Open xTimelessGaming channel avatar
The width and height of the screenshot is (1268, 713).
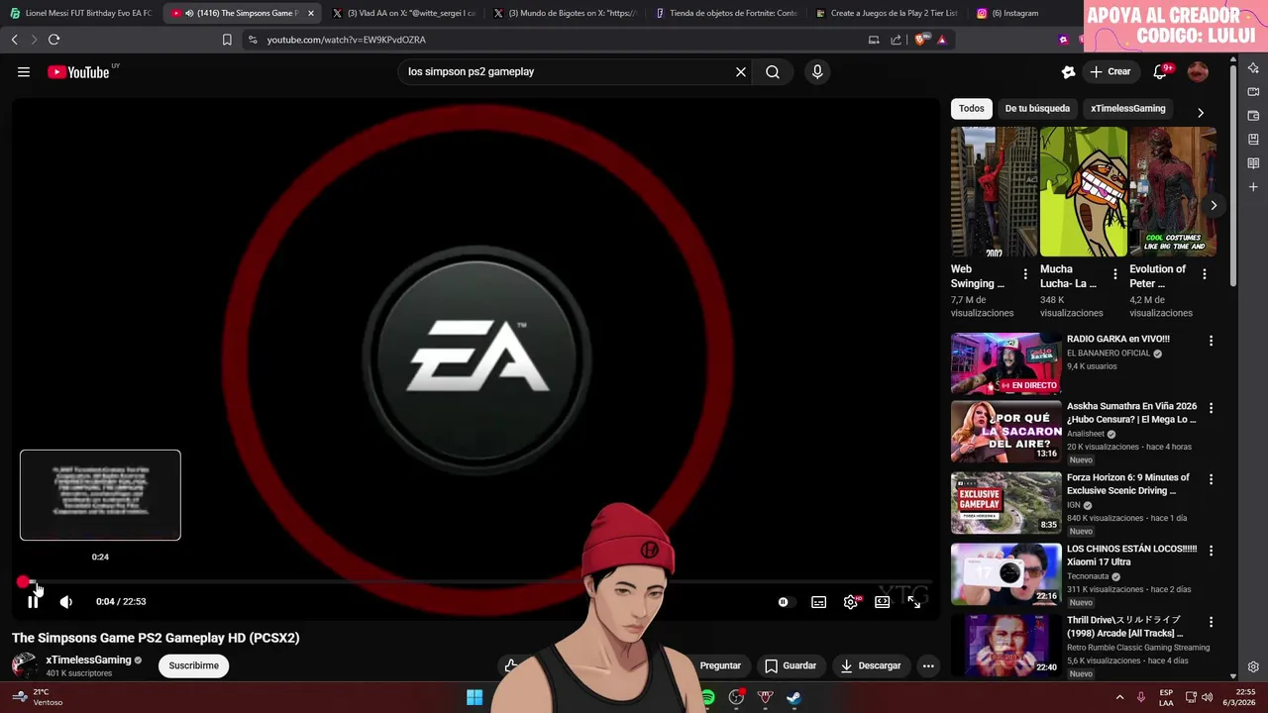click(25, 665)
